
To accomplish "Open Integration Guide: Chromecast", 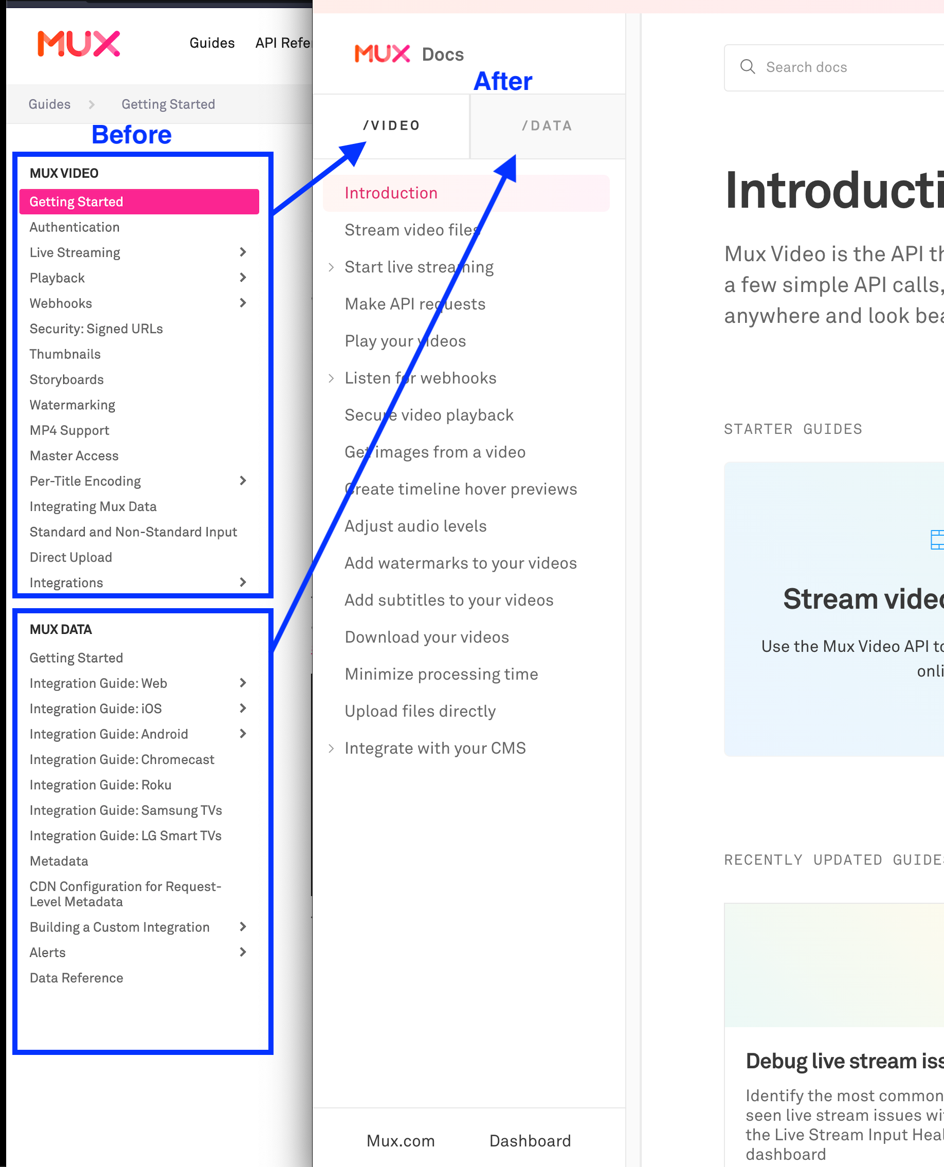I will (x=122, y=759).
